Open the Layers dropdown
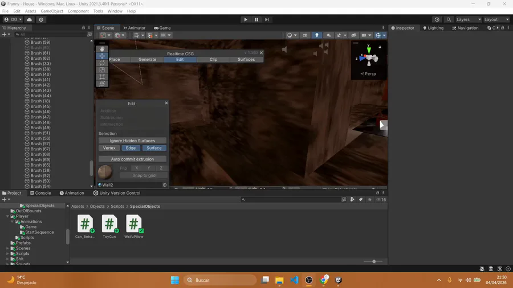This screenshot has width=513, height=288. coord(469,19)
